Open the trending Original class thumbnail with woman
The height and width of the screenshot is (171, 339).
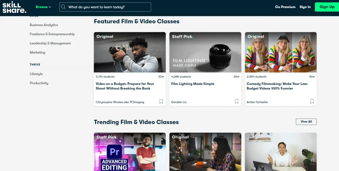pyautogui.click(x=205, y=152)
